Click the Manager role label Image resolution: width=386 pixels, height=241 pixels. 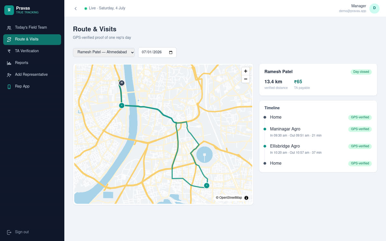pos(359,6)
